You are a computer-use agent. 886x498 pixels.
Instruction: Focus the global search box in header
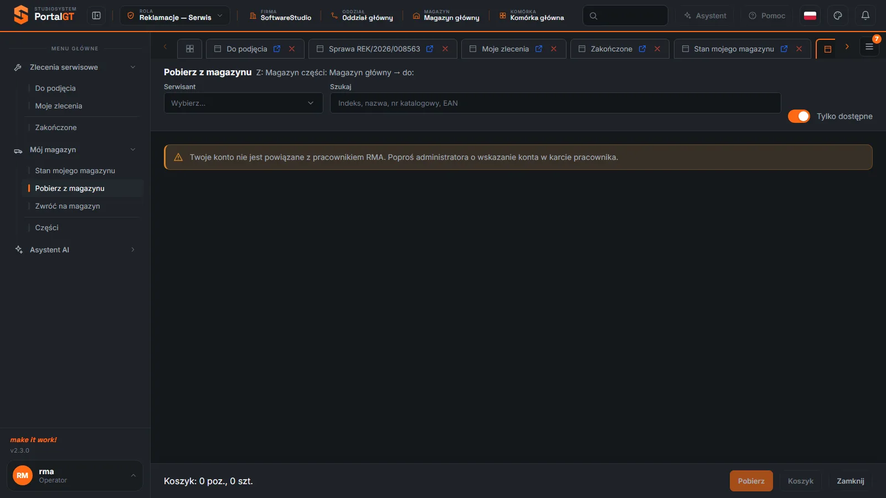pyautogui.click(x=625, y=15)
